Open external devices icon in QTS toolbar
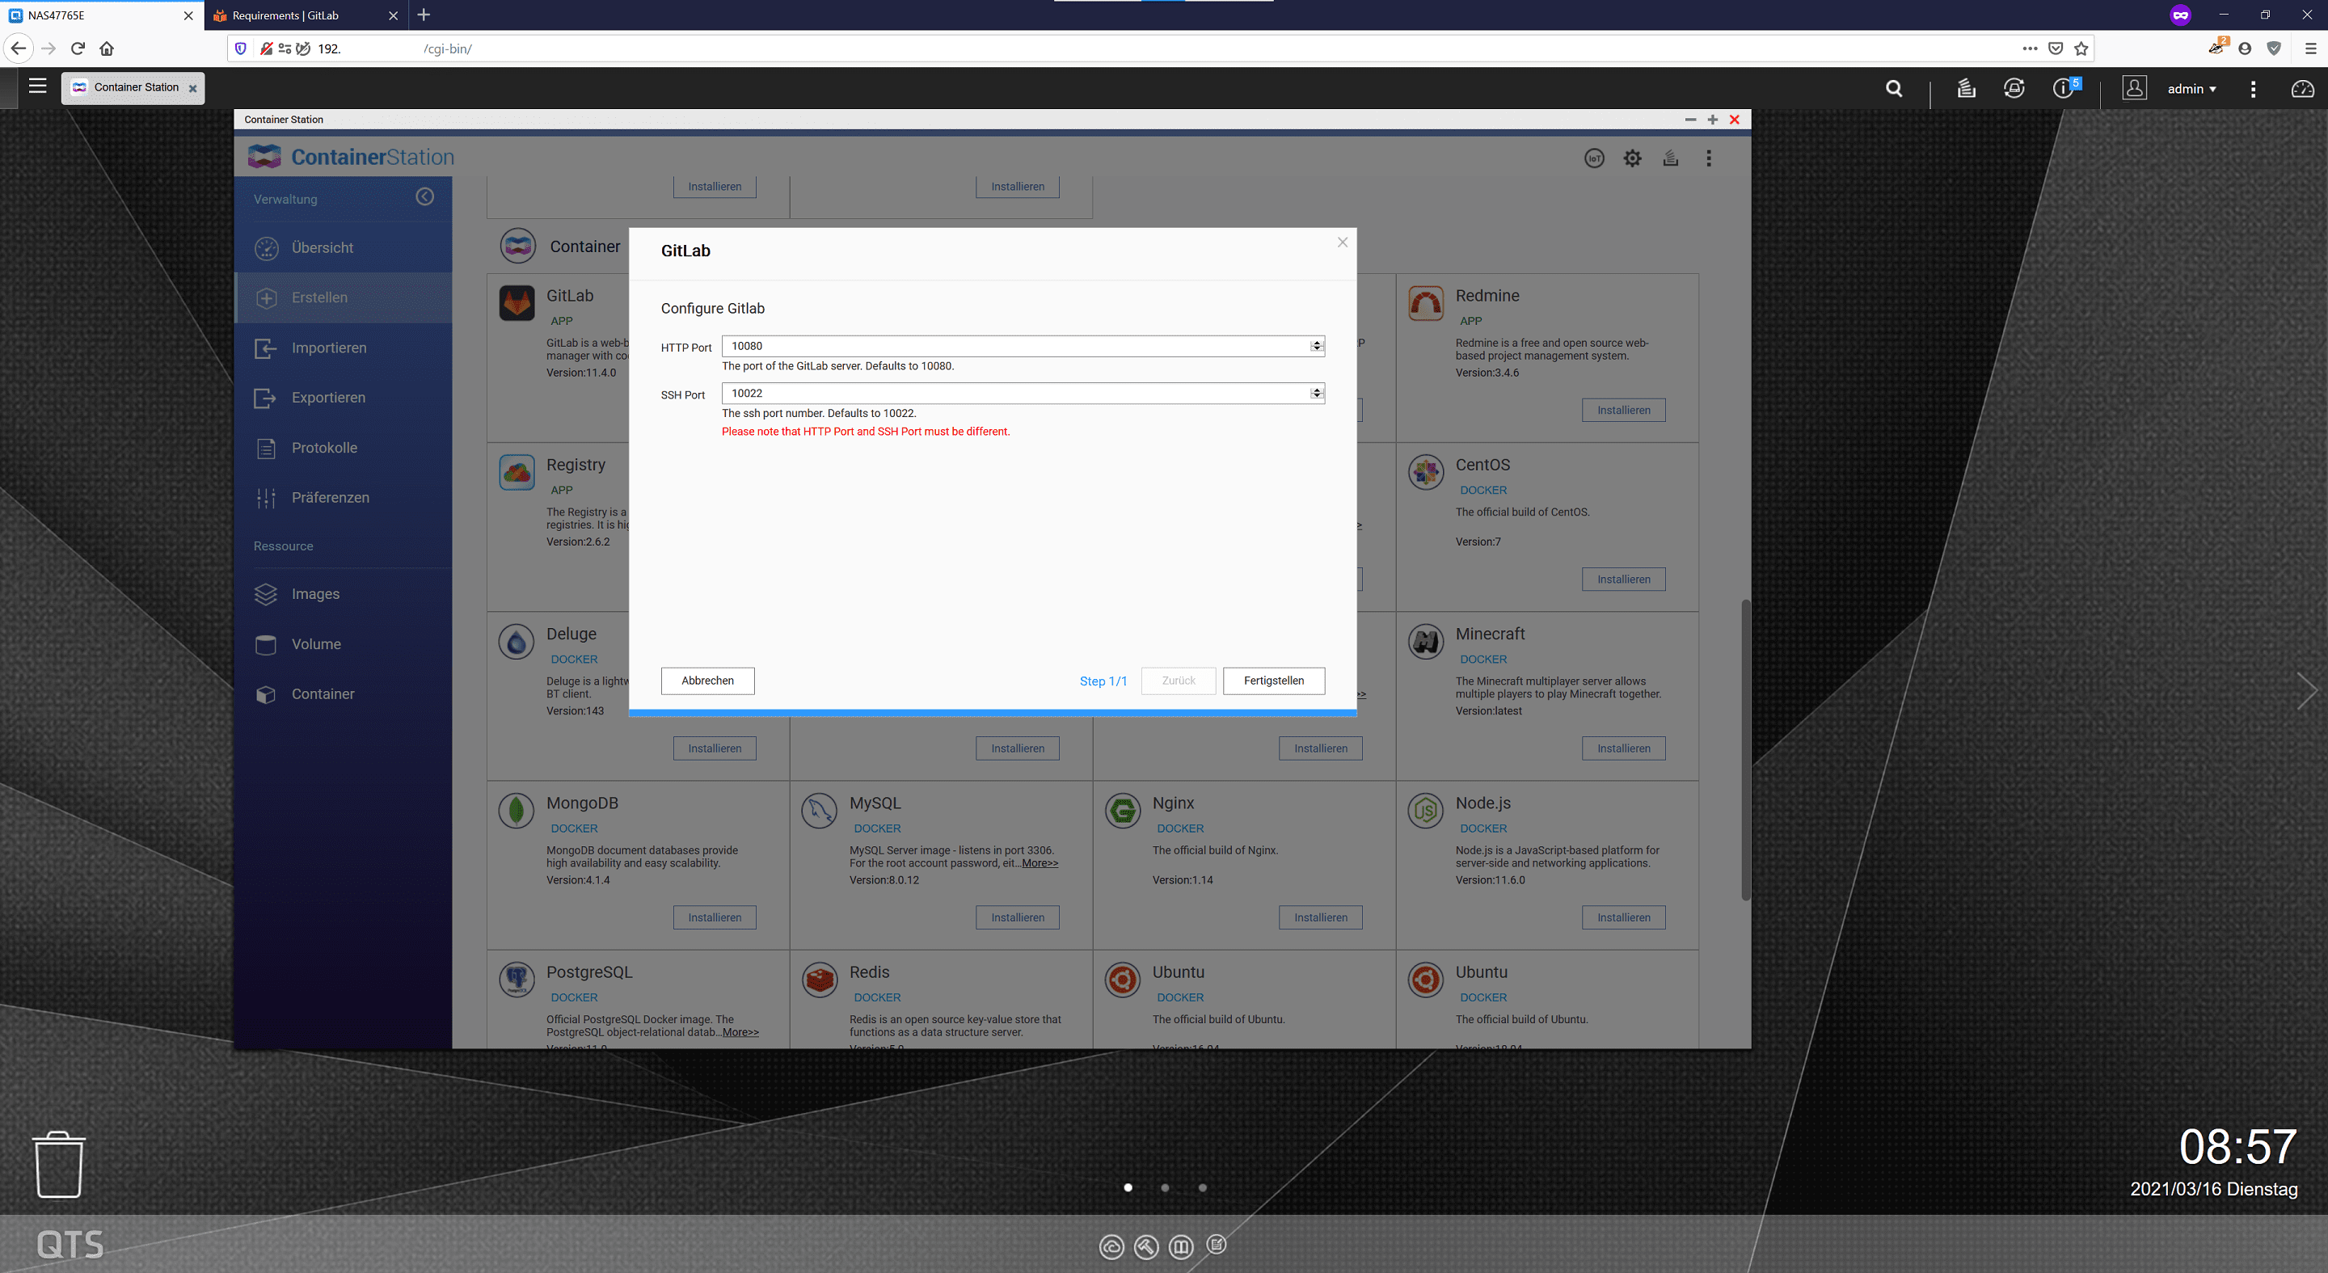The width and height of the screenshot is (2328, 1273). (2014, 89)
